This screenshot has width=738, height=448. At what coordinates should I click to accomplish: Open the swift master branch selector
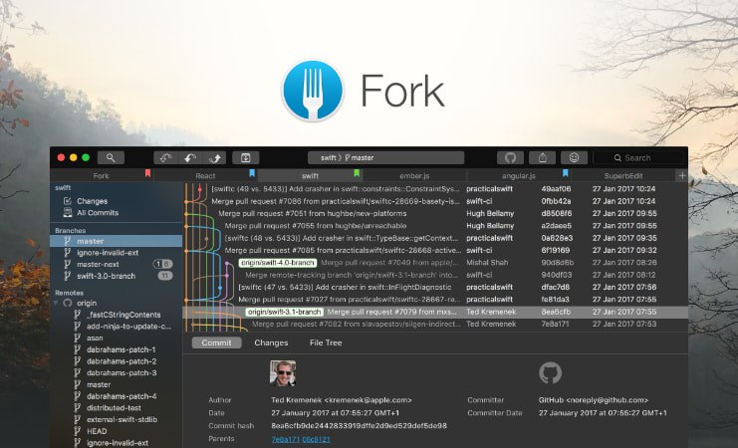point(386,157)
